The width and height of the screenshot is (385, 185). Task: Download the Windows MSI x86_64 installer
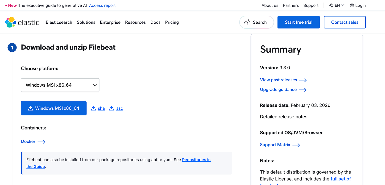[54, 108]
